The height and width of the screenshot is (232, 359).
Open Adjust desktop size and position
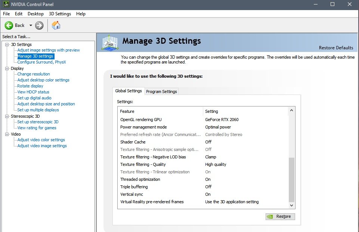(46, 104)
